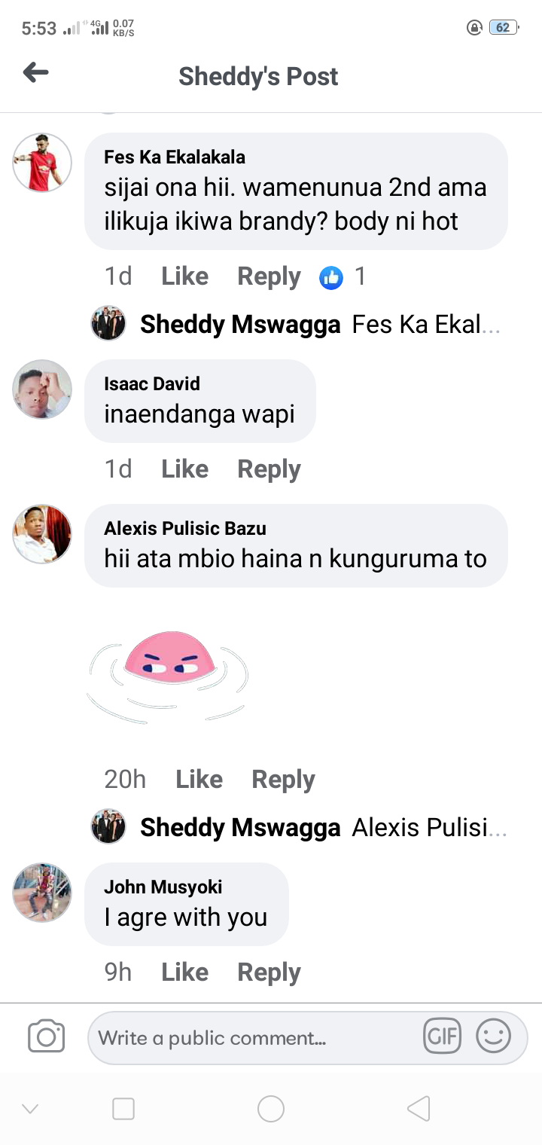Tap the Android back triangle button

click(x=419, y=1109)
